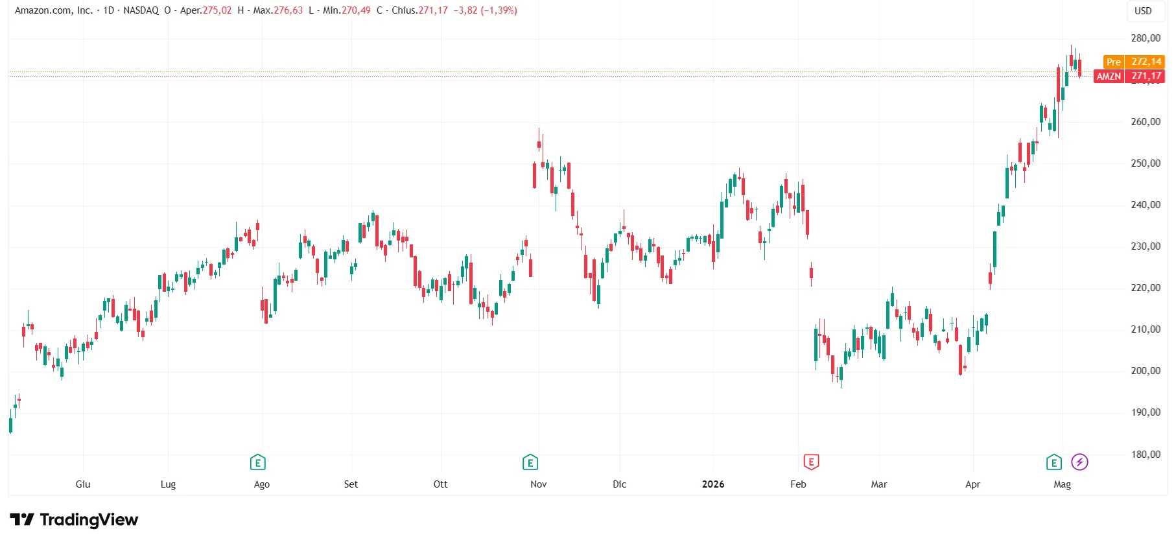The image size is (1176, 544).
Task: Click the Lug label on time axis
Action: coord(168,484)
